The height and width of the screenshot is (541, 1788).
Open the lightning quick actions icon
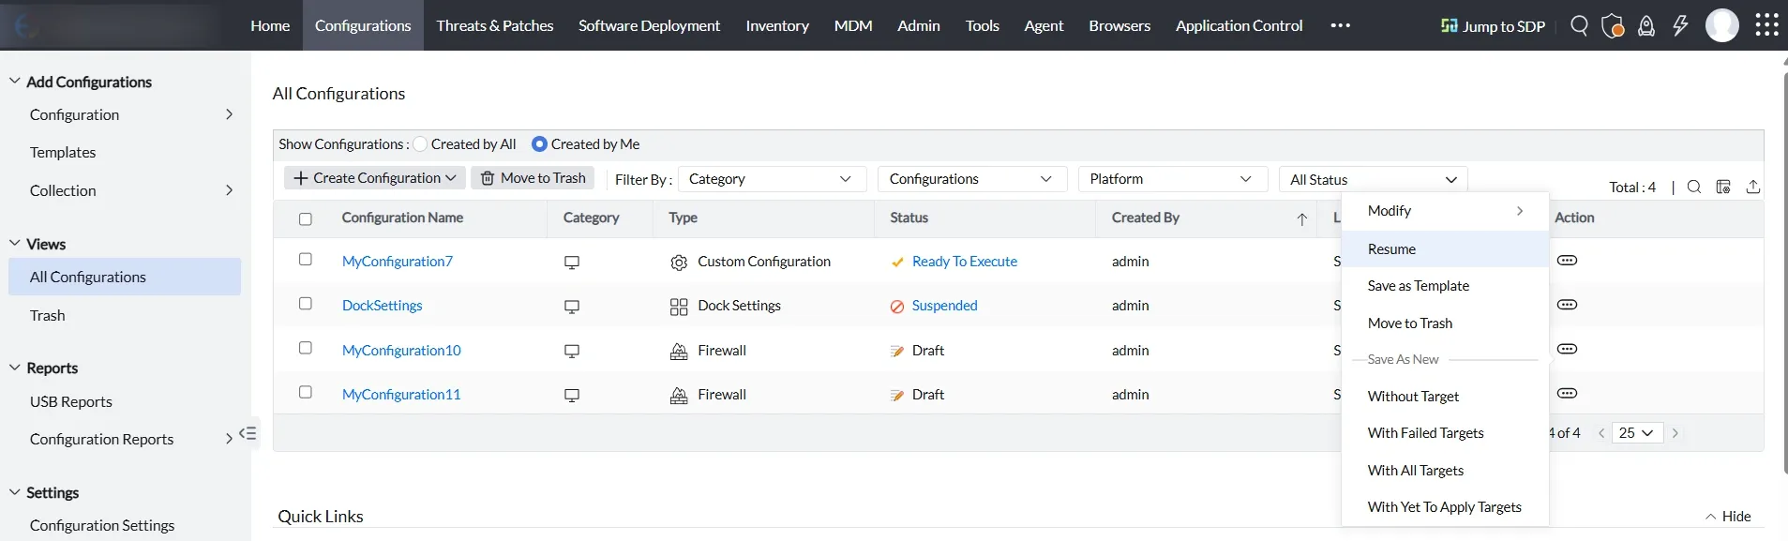(x=1680, y=25)
